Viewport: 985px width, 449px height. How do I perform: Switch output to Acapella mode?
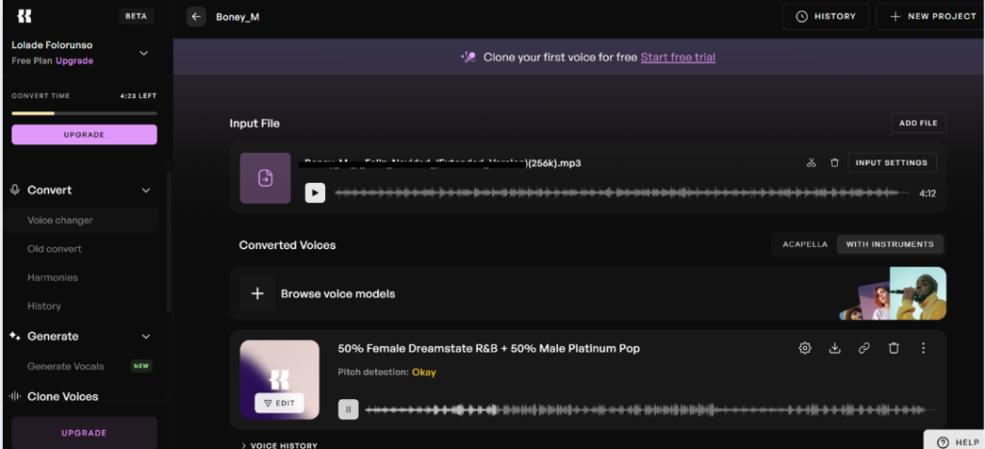click(x=804, y=244)
